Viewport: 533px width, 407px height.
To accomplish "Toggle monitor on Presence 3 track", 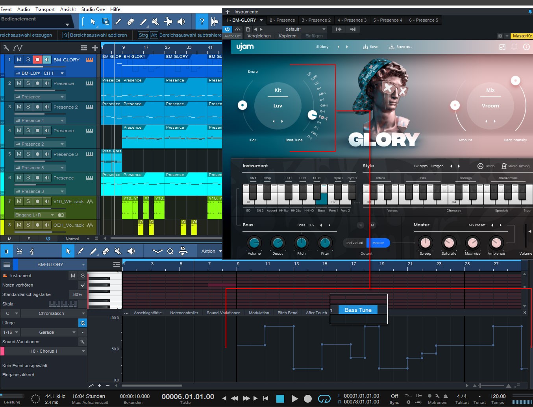I will [47, 154].
